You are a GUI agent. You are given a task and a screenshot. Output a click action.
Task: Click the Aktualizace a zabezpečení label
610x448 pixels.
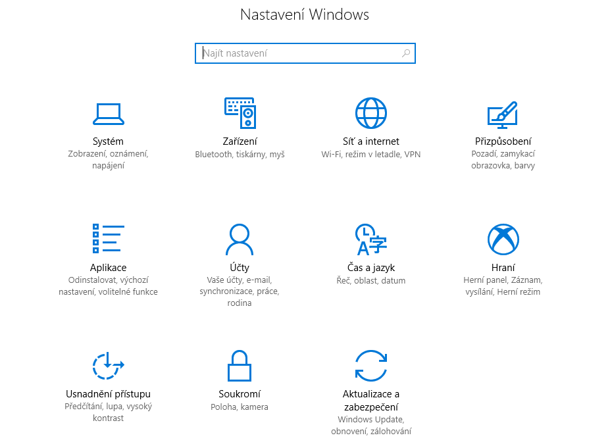pos(371,401)
